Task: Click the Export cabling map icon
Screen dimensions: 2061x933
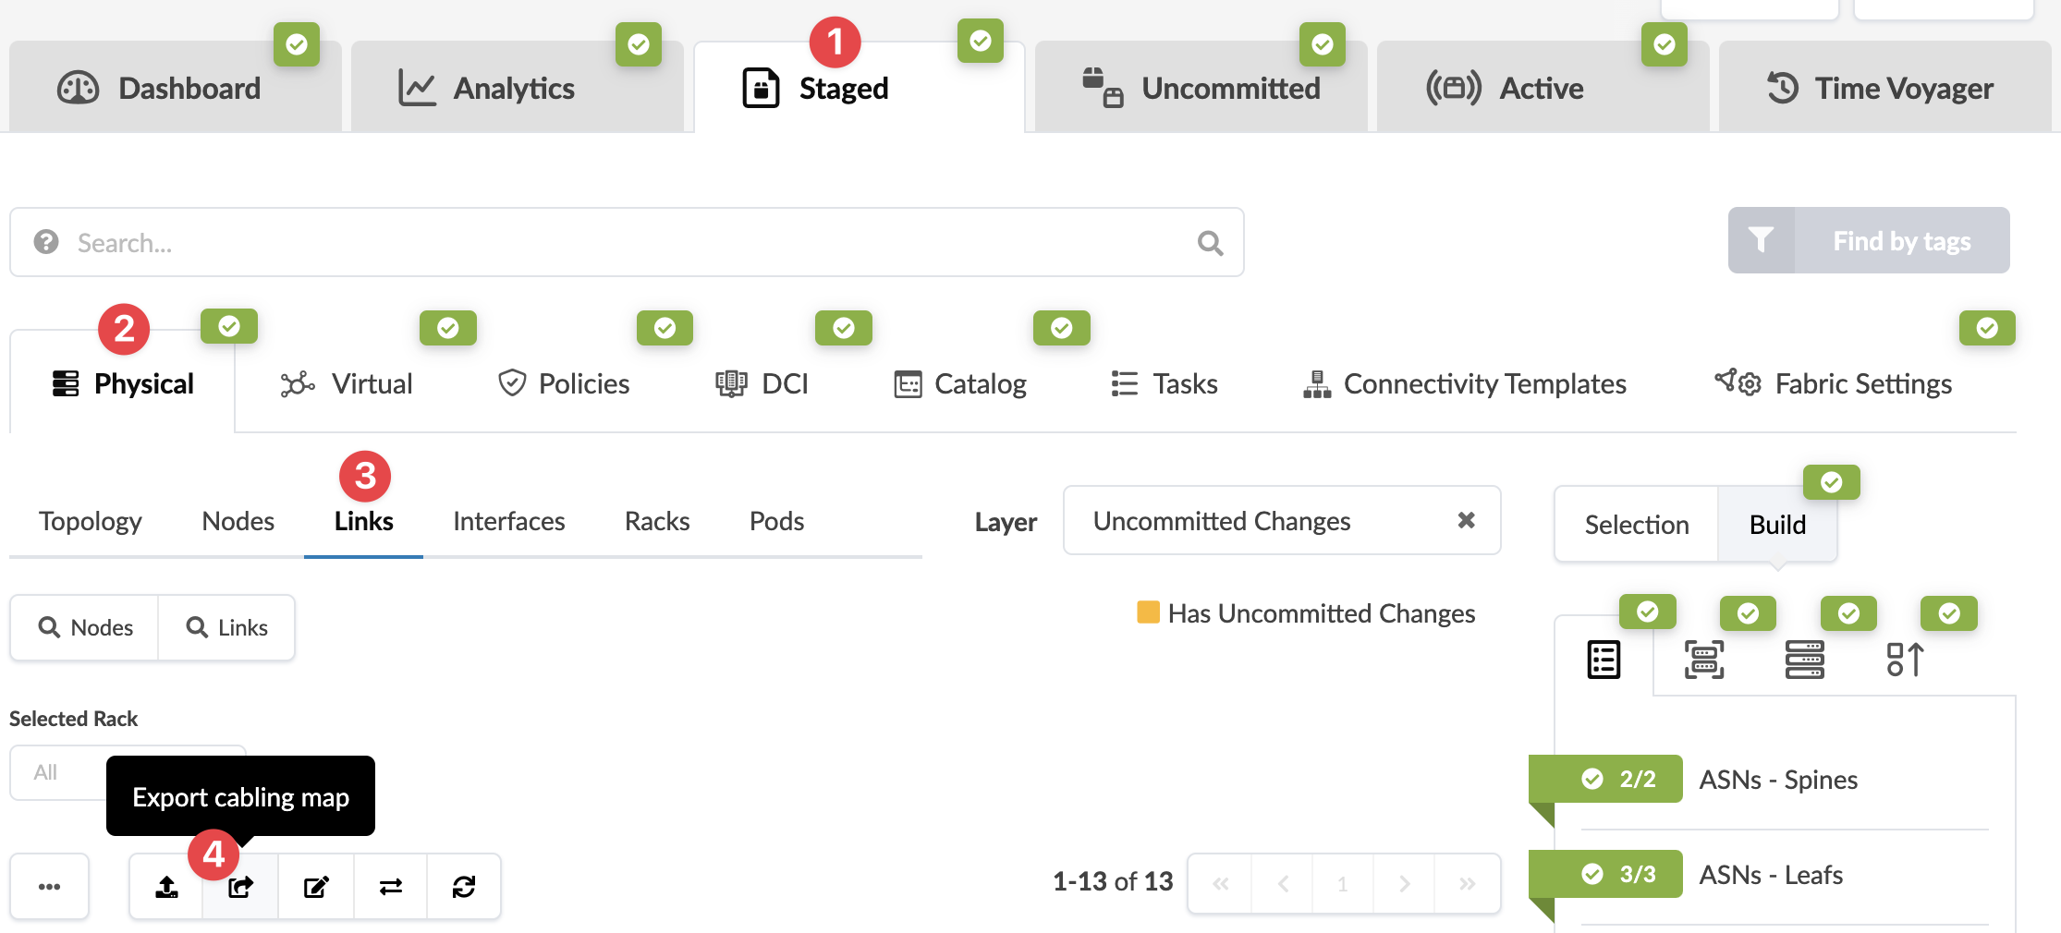Action: [240, 887]
